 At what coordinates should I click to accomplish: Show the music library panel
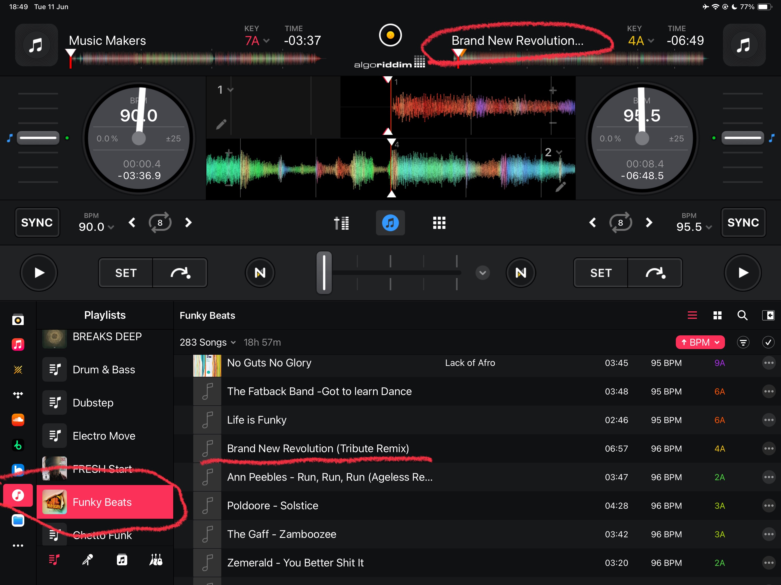[x=390, y=223]
